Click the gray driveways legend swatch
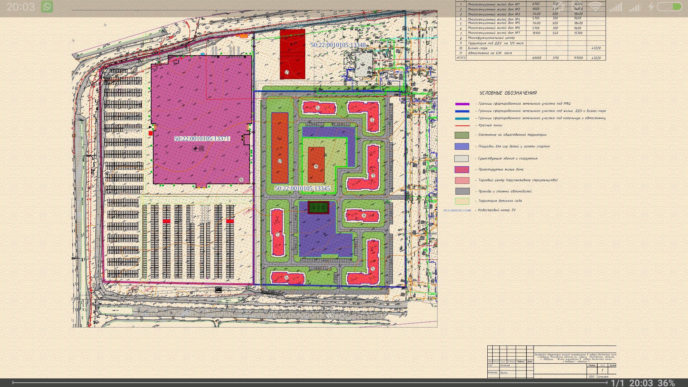 pyautogui.click(x=462, y=191)
